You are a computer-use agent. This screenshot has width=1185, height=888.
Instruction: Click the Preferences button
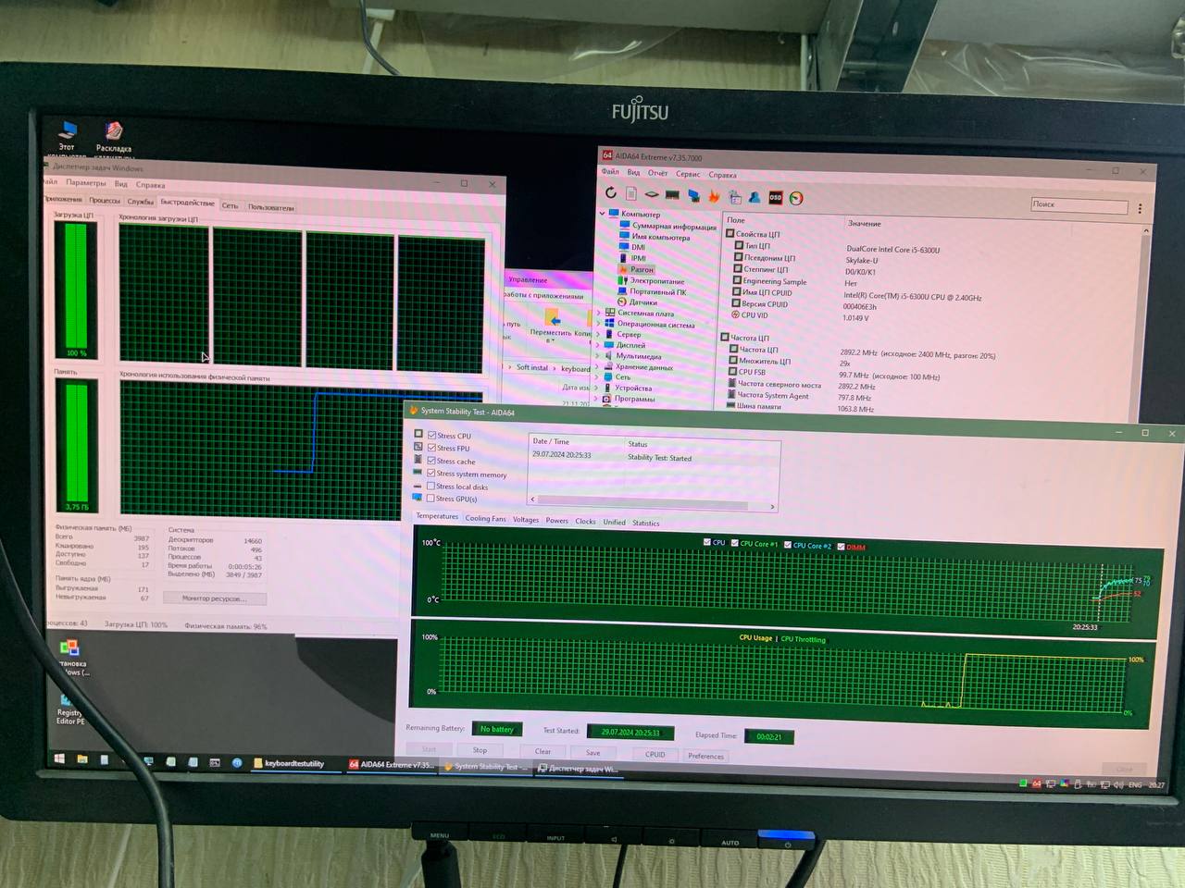tap(705, 756)
